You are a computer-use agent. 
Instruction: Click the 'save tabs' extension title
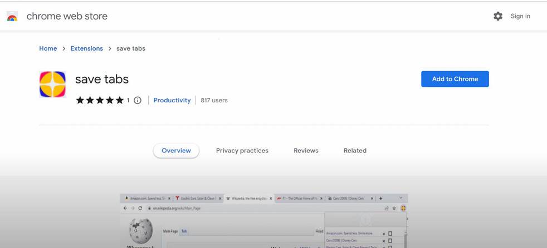102,79
